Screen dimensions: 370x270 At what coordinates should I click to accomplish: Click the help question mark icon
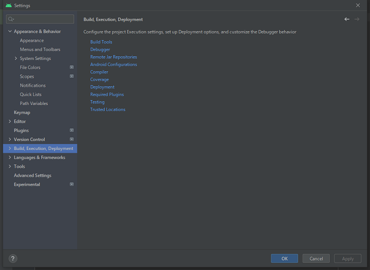coord(13,259)
